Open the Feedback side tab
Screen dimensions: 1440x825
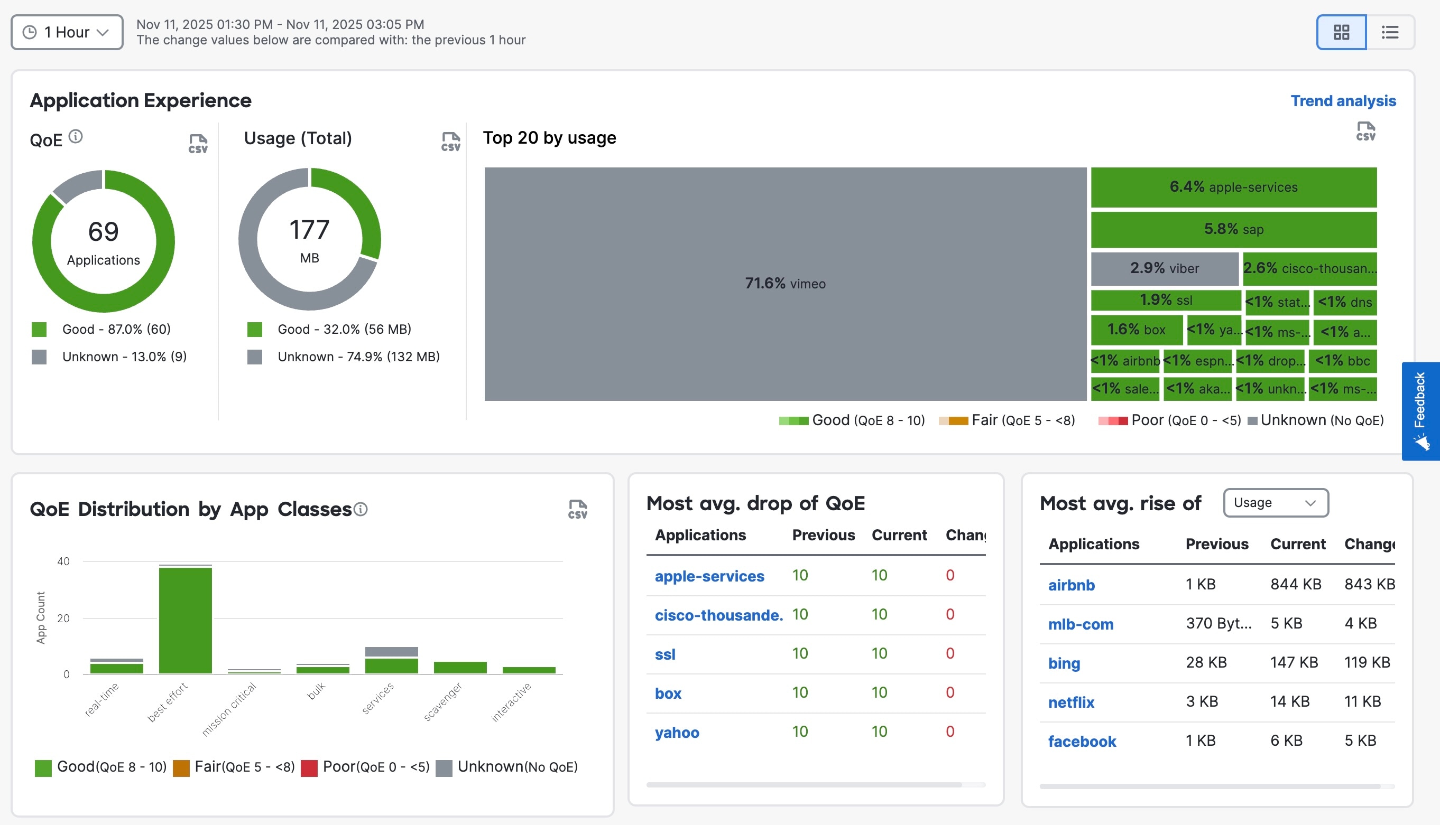(1420, 411)
